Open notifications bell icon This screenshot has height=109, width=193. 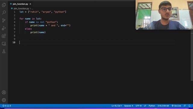[x=189, y=106]
